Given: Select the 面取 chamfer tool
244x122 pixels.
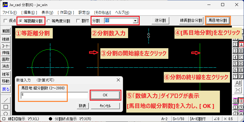Looking at the screenshot, I should pyautogui.click(x=6, y=59).
